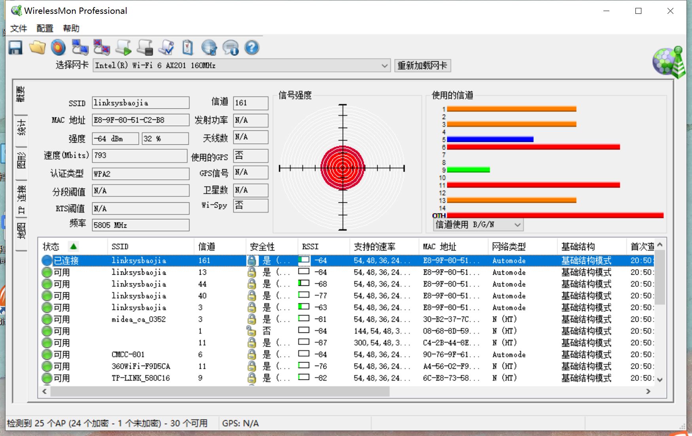Start logging with the green play scroll icon
692x436 pixels.
pyautogui.click(x=123, y=47)
